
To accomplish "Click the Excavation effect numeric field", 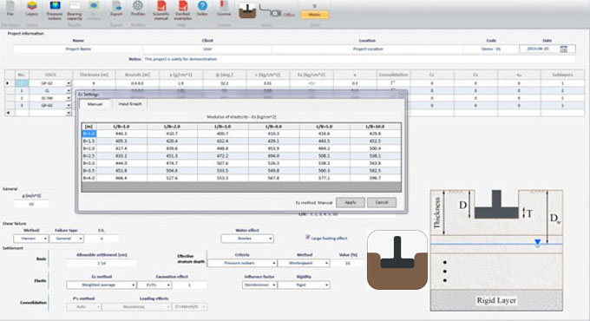I will click(189, 285).
